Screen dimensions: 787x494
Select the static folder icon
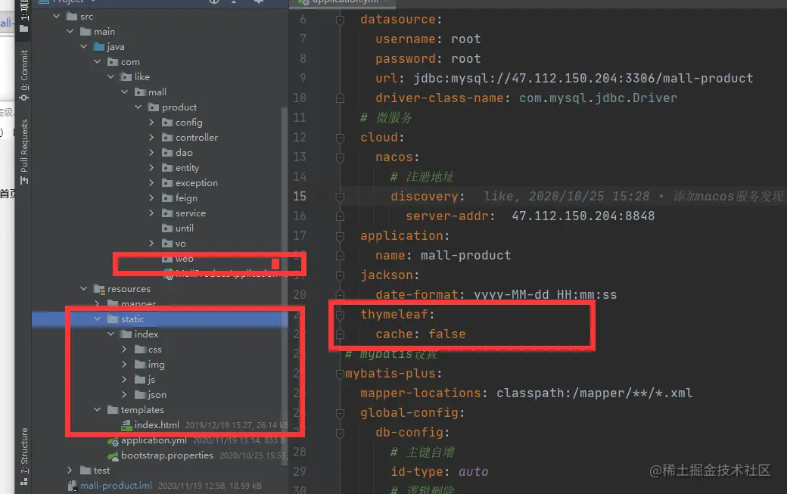(x=113, y=318)
